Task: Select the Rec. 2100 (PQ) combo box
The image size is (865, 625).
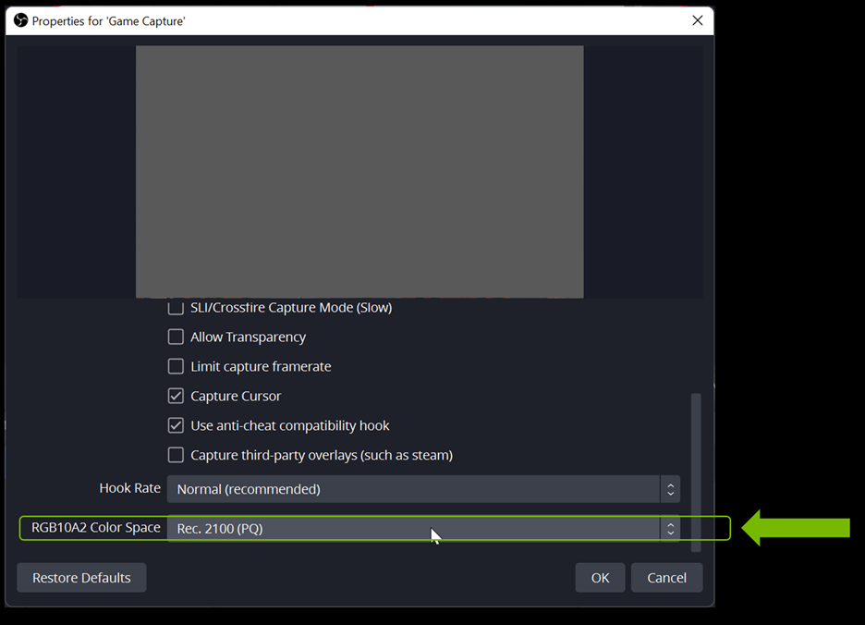Action: click(416, 528)
